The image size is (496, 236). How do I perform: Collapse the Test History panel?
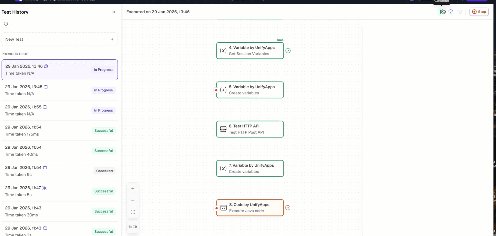[114, 12]
